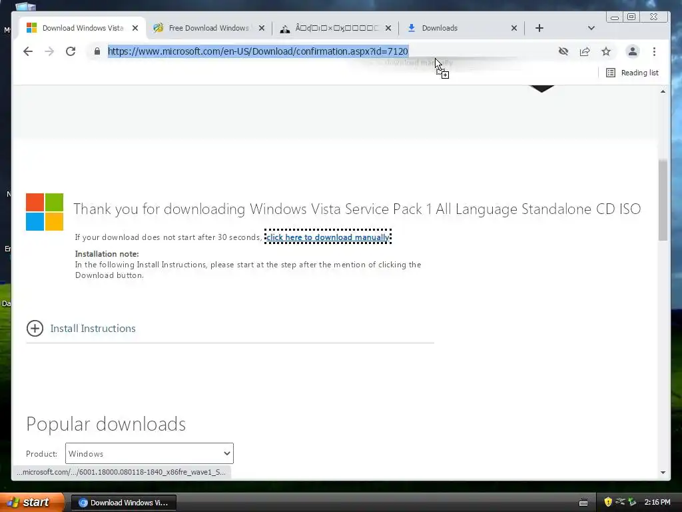Screen dimensions: 682x512
Task: Bookmark this page with the star icon
Action: pos(606,51)
